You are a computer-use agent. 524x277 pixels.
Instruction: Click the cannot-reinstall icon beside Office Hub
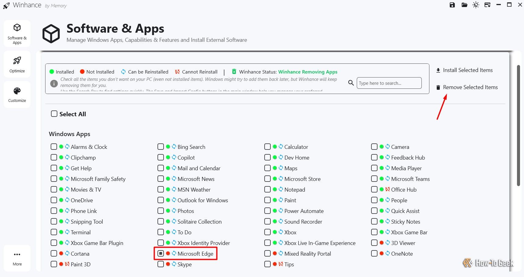(x=388, y=189)
